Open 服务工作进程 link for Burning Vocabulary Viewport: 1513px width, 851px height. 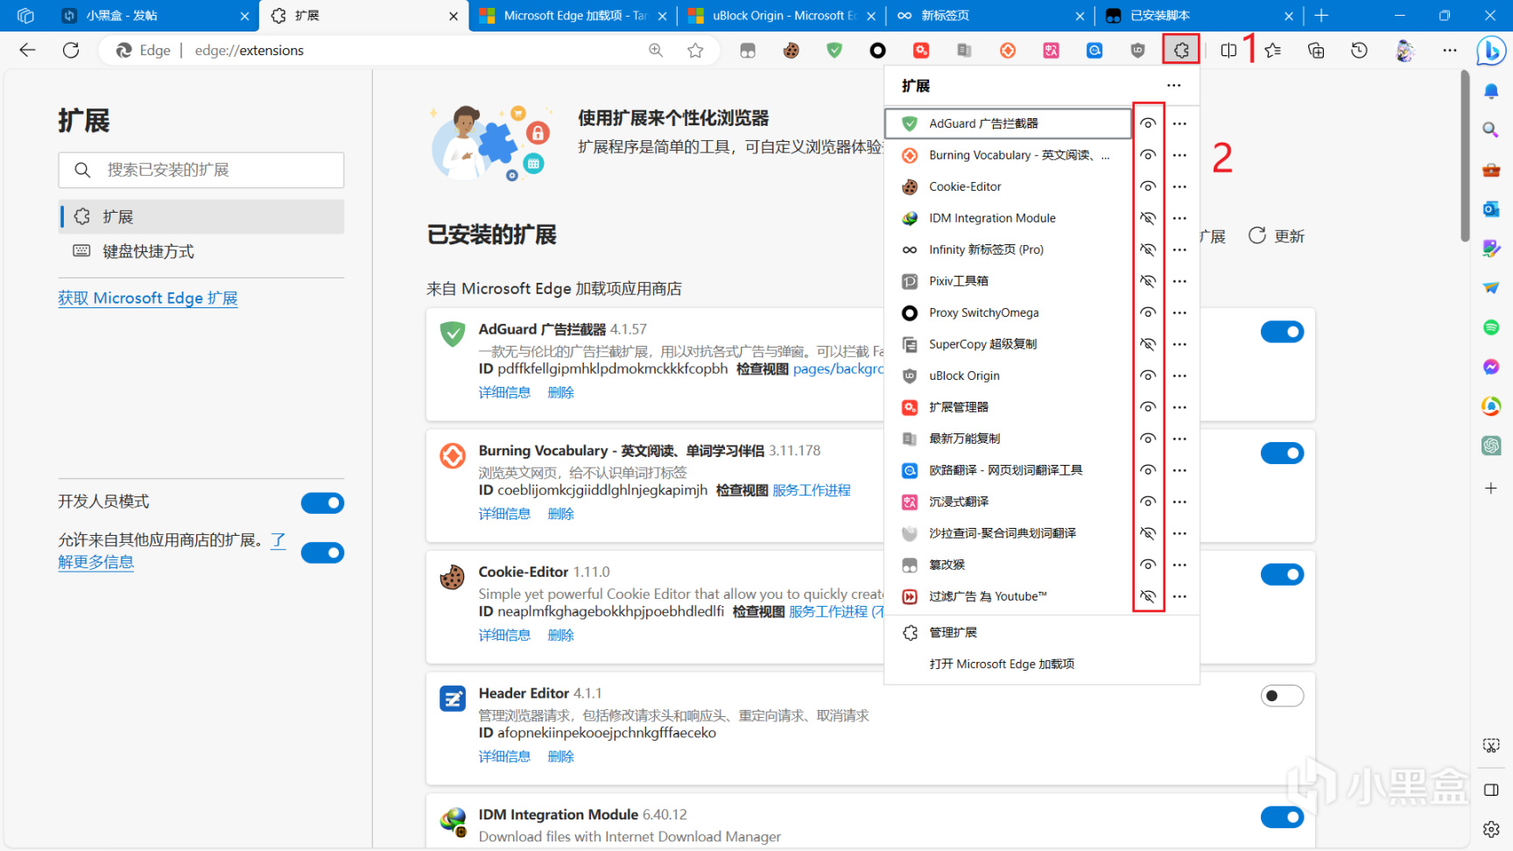coord(812,490)
